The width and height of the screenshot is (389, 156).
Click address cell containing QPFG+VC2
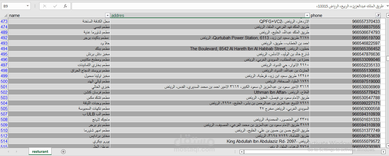click(x=210, y=21)
